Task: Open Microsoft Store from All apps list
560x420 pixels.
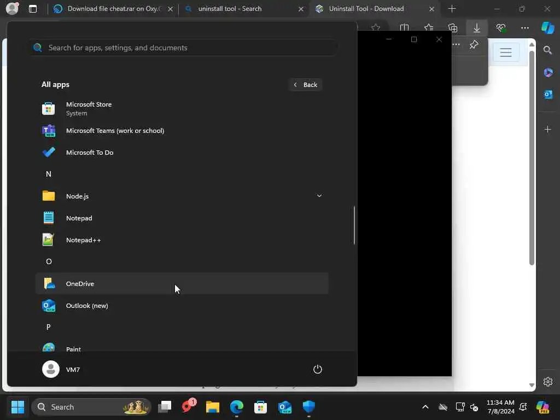Action: tap(182, 109)
